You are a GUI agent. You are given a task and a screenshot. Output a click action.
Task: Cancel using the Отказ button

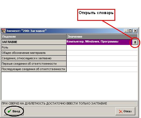pos(125,111)
